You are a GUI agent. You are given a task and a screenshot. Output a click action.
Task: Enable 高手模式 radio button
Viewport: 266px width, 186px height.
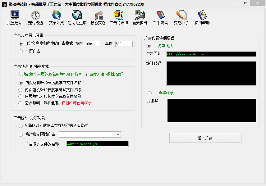149,93
